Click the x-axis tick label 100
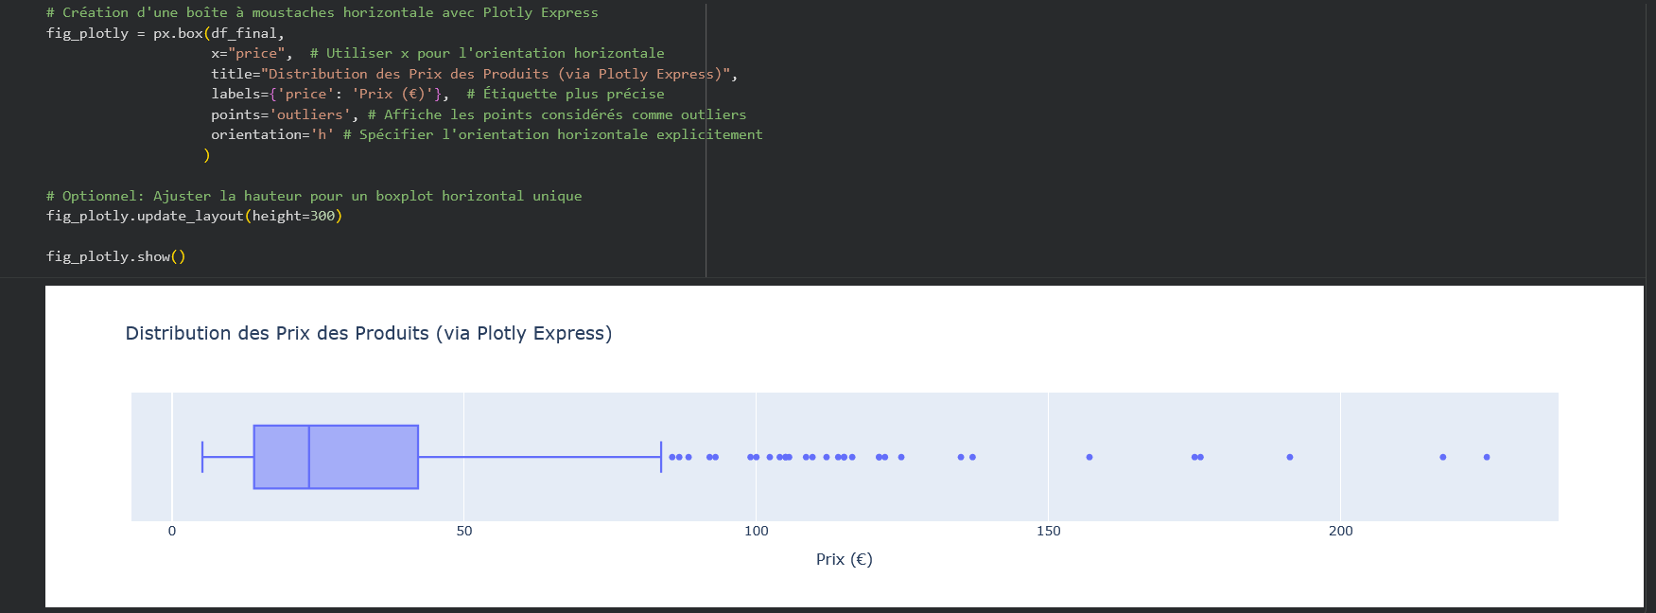 757,531
